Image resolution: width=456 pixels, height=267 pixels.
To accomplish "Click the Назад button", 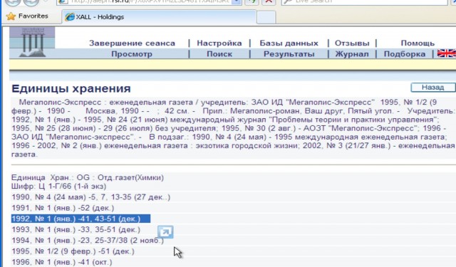I will point(433,87).
